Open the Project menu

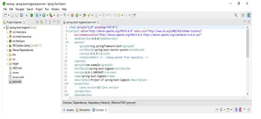click(x=39, y=9)
